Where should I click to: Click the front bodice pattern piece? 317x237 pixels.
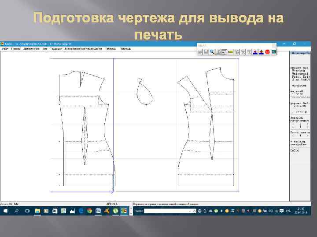[x=206, y=126]
